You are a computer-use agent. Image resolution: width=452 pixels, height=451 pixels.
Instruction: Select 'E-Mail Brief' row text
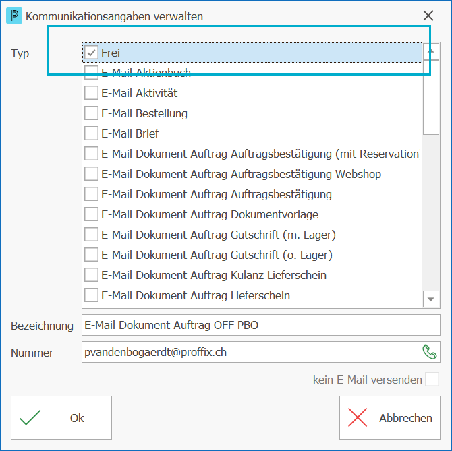130,133
